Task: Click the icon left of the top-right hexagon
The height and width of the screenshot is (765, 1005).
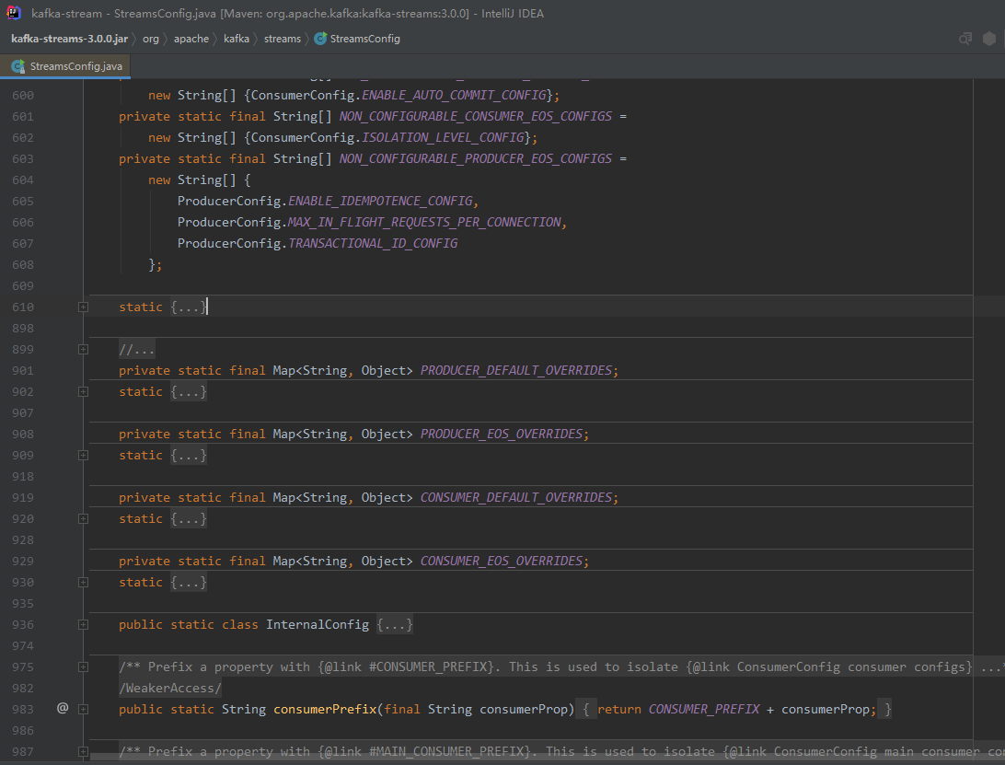Action: [965, 39]
